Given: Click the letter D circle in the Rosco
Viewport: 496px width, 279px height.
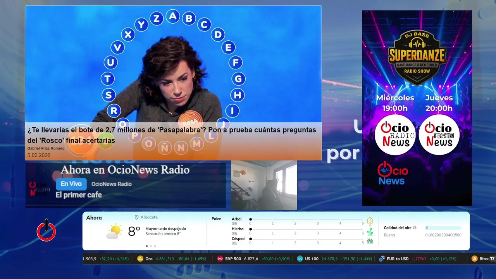Looking at the screenshot, I should [x=218, y=34].
